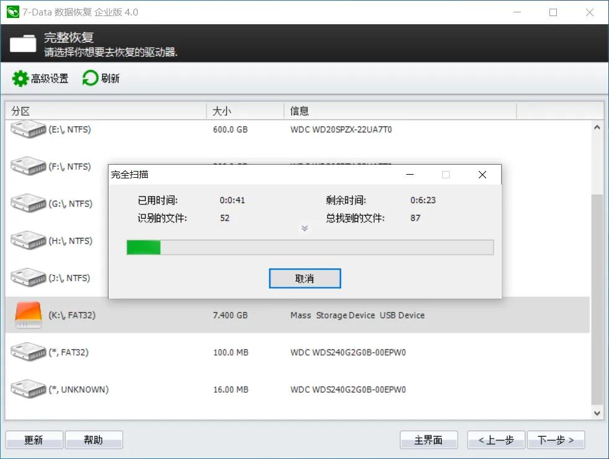The width and height of the screenshot is (609, 459).
Task: Click the scan progress bar
Action: pos(309,247)
